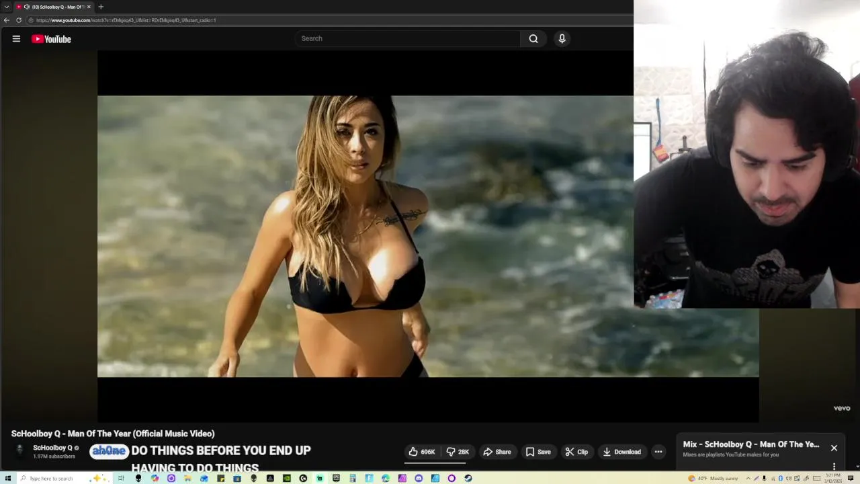Click the video title text
The height and width of the screenshot is (484, 860).
point(113,434)
